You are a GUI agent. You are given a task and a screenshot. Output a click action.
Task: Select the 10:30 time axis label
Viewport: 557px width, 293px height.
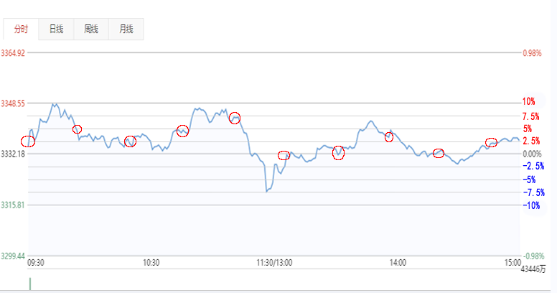pyautogui.click(x=151, y=264)
